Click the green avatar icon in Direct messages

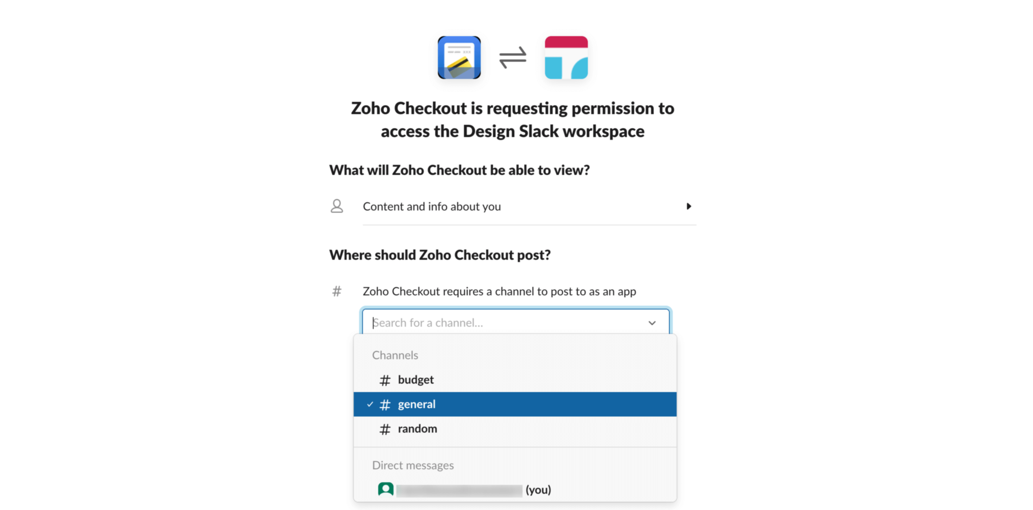(x=385, y=489)
